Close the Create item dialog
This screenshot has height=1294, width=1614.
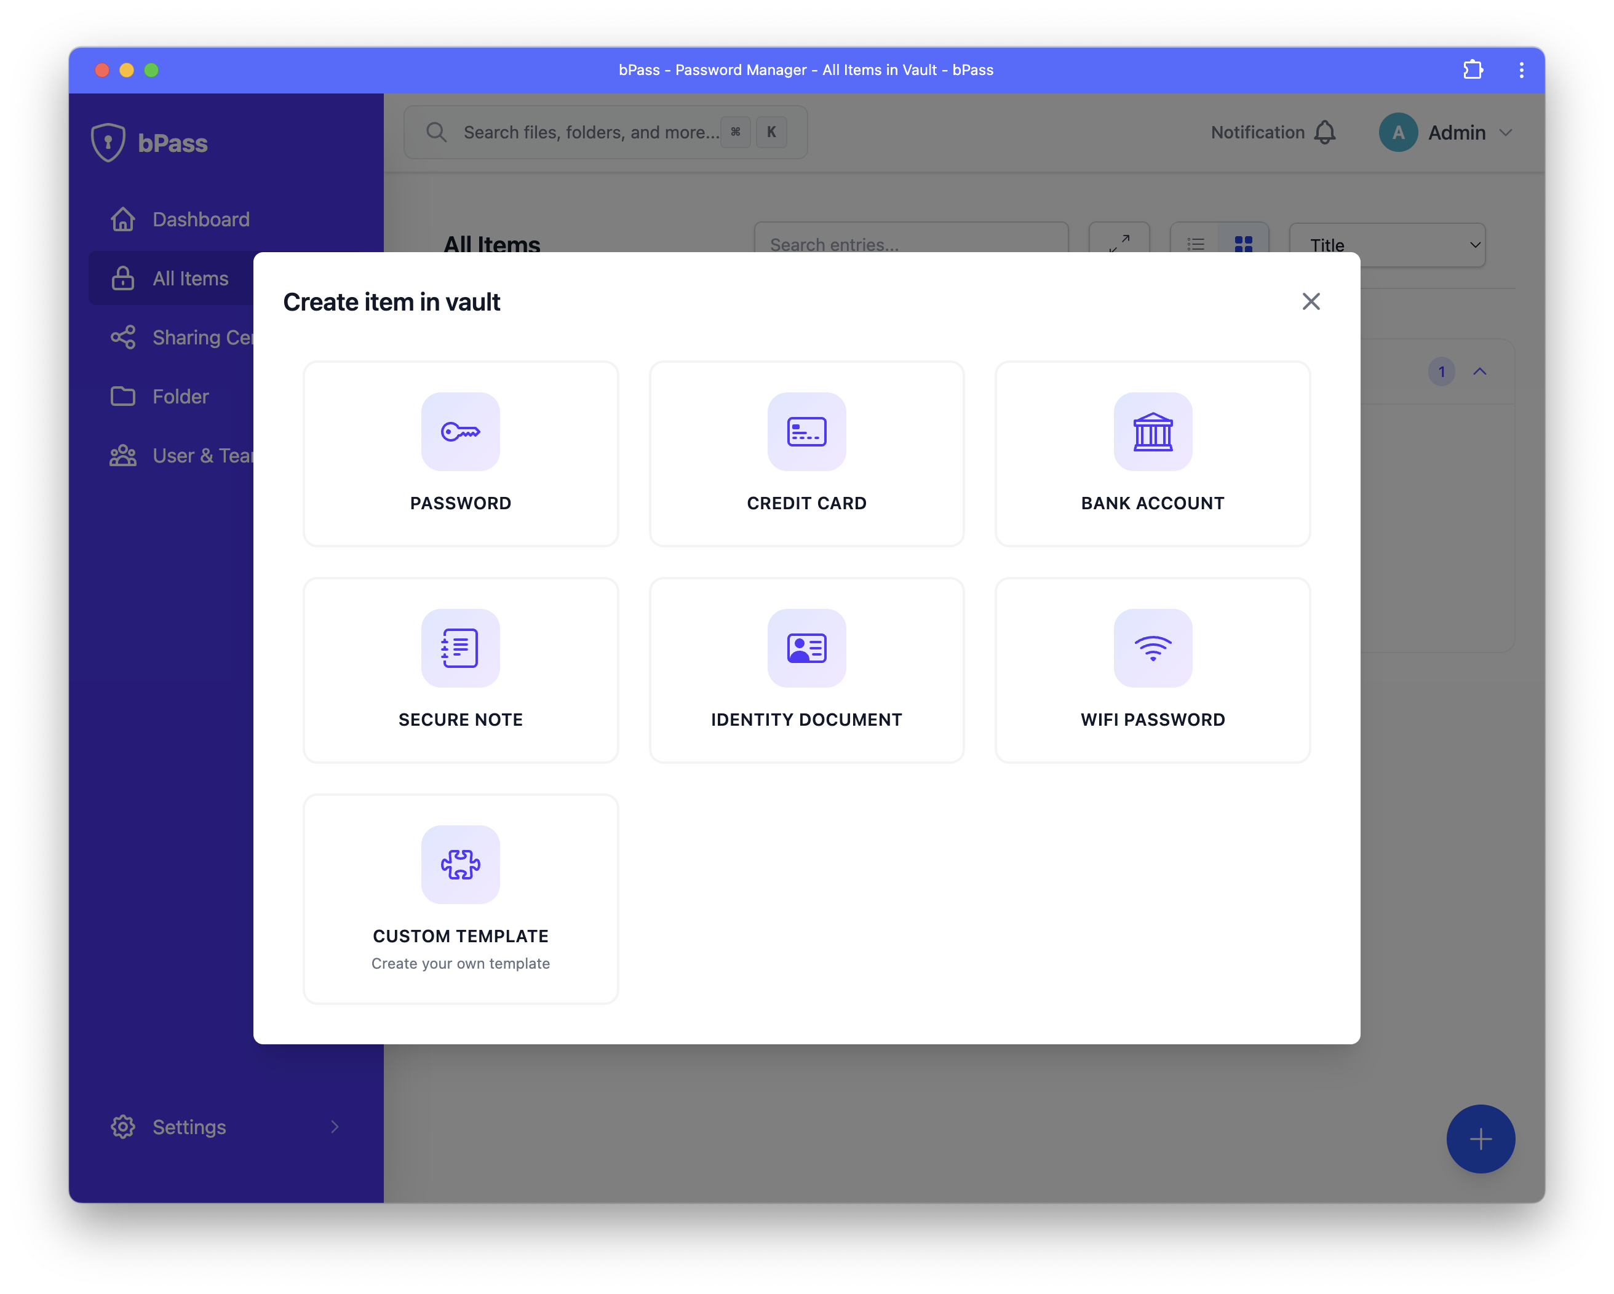pos(1310,301)
